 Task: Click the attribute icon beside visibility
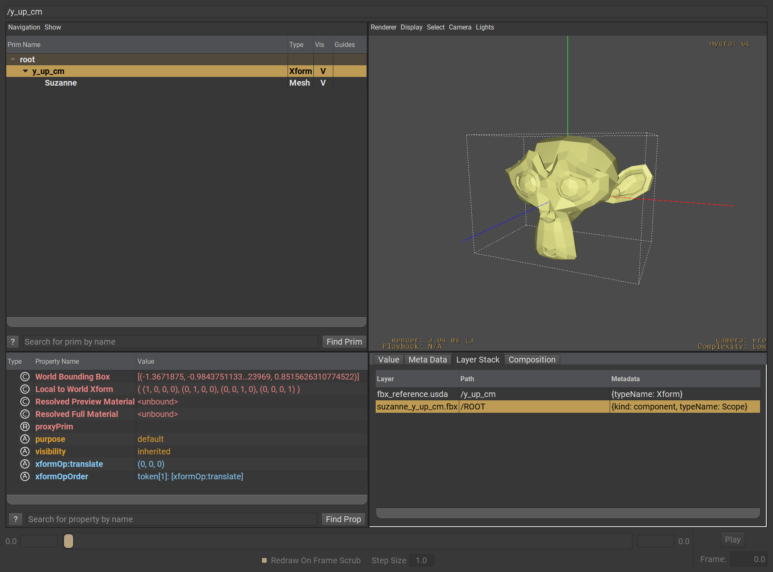point(25,451)
